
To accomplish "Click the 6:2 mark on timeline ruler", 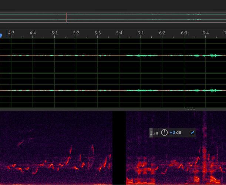I will (x=162, y=33).
